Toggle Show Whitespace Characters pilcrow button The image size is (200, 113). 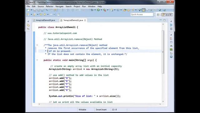pos(155,10)
